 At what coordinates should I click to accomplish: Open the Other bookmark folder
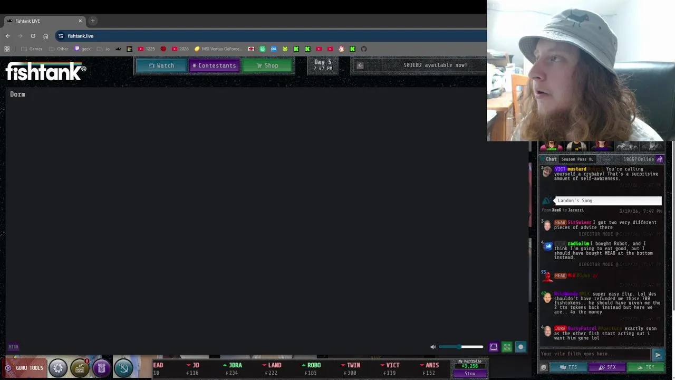(59, 49)
